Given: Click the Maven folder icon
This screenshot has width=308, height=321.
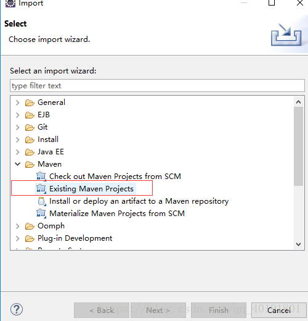Looking at the screenshot, I should click(30, 164).
